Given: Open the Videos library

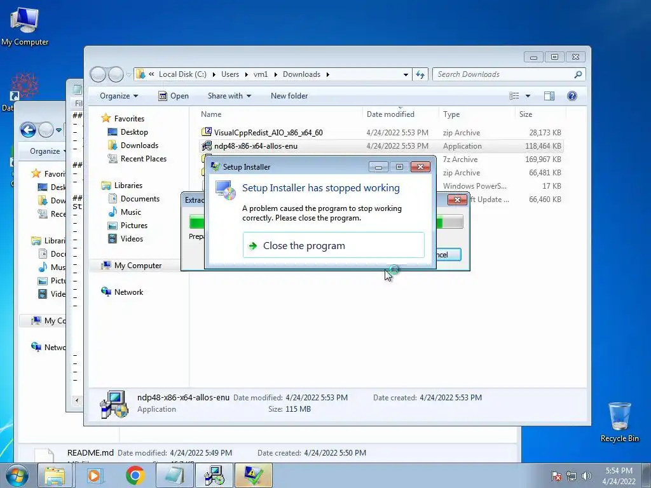Looking at the screenshot, I should coord(132,239).
